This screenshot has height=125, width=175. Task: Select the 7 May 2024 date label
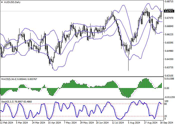tap(70, 123)
